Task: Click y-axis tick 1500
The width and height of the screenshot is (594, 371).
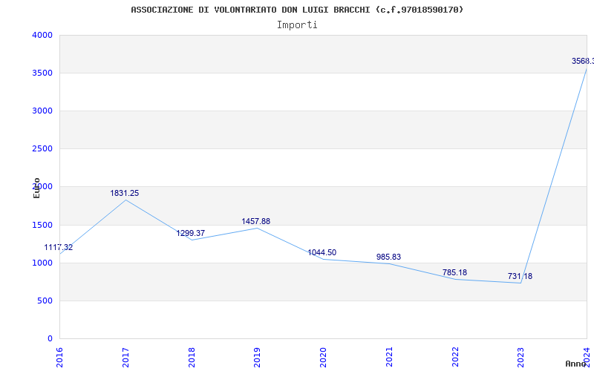Action: tap(42, 225)
